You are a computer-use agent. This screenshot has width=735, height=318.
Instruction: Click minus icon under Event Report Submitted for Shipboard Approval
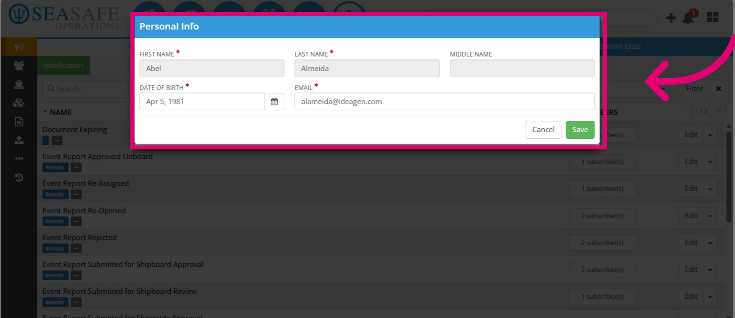pos(76,275)
